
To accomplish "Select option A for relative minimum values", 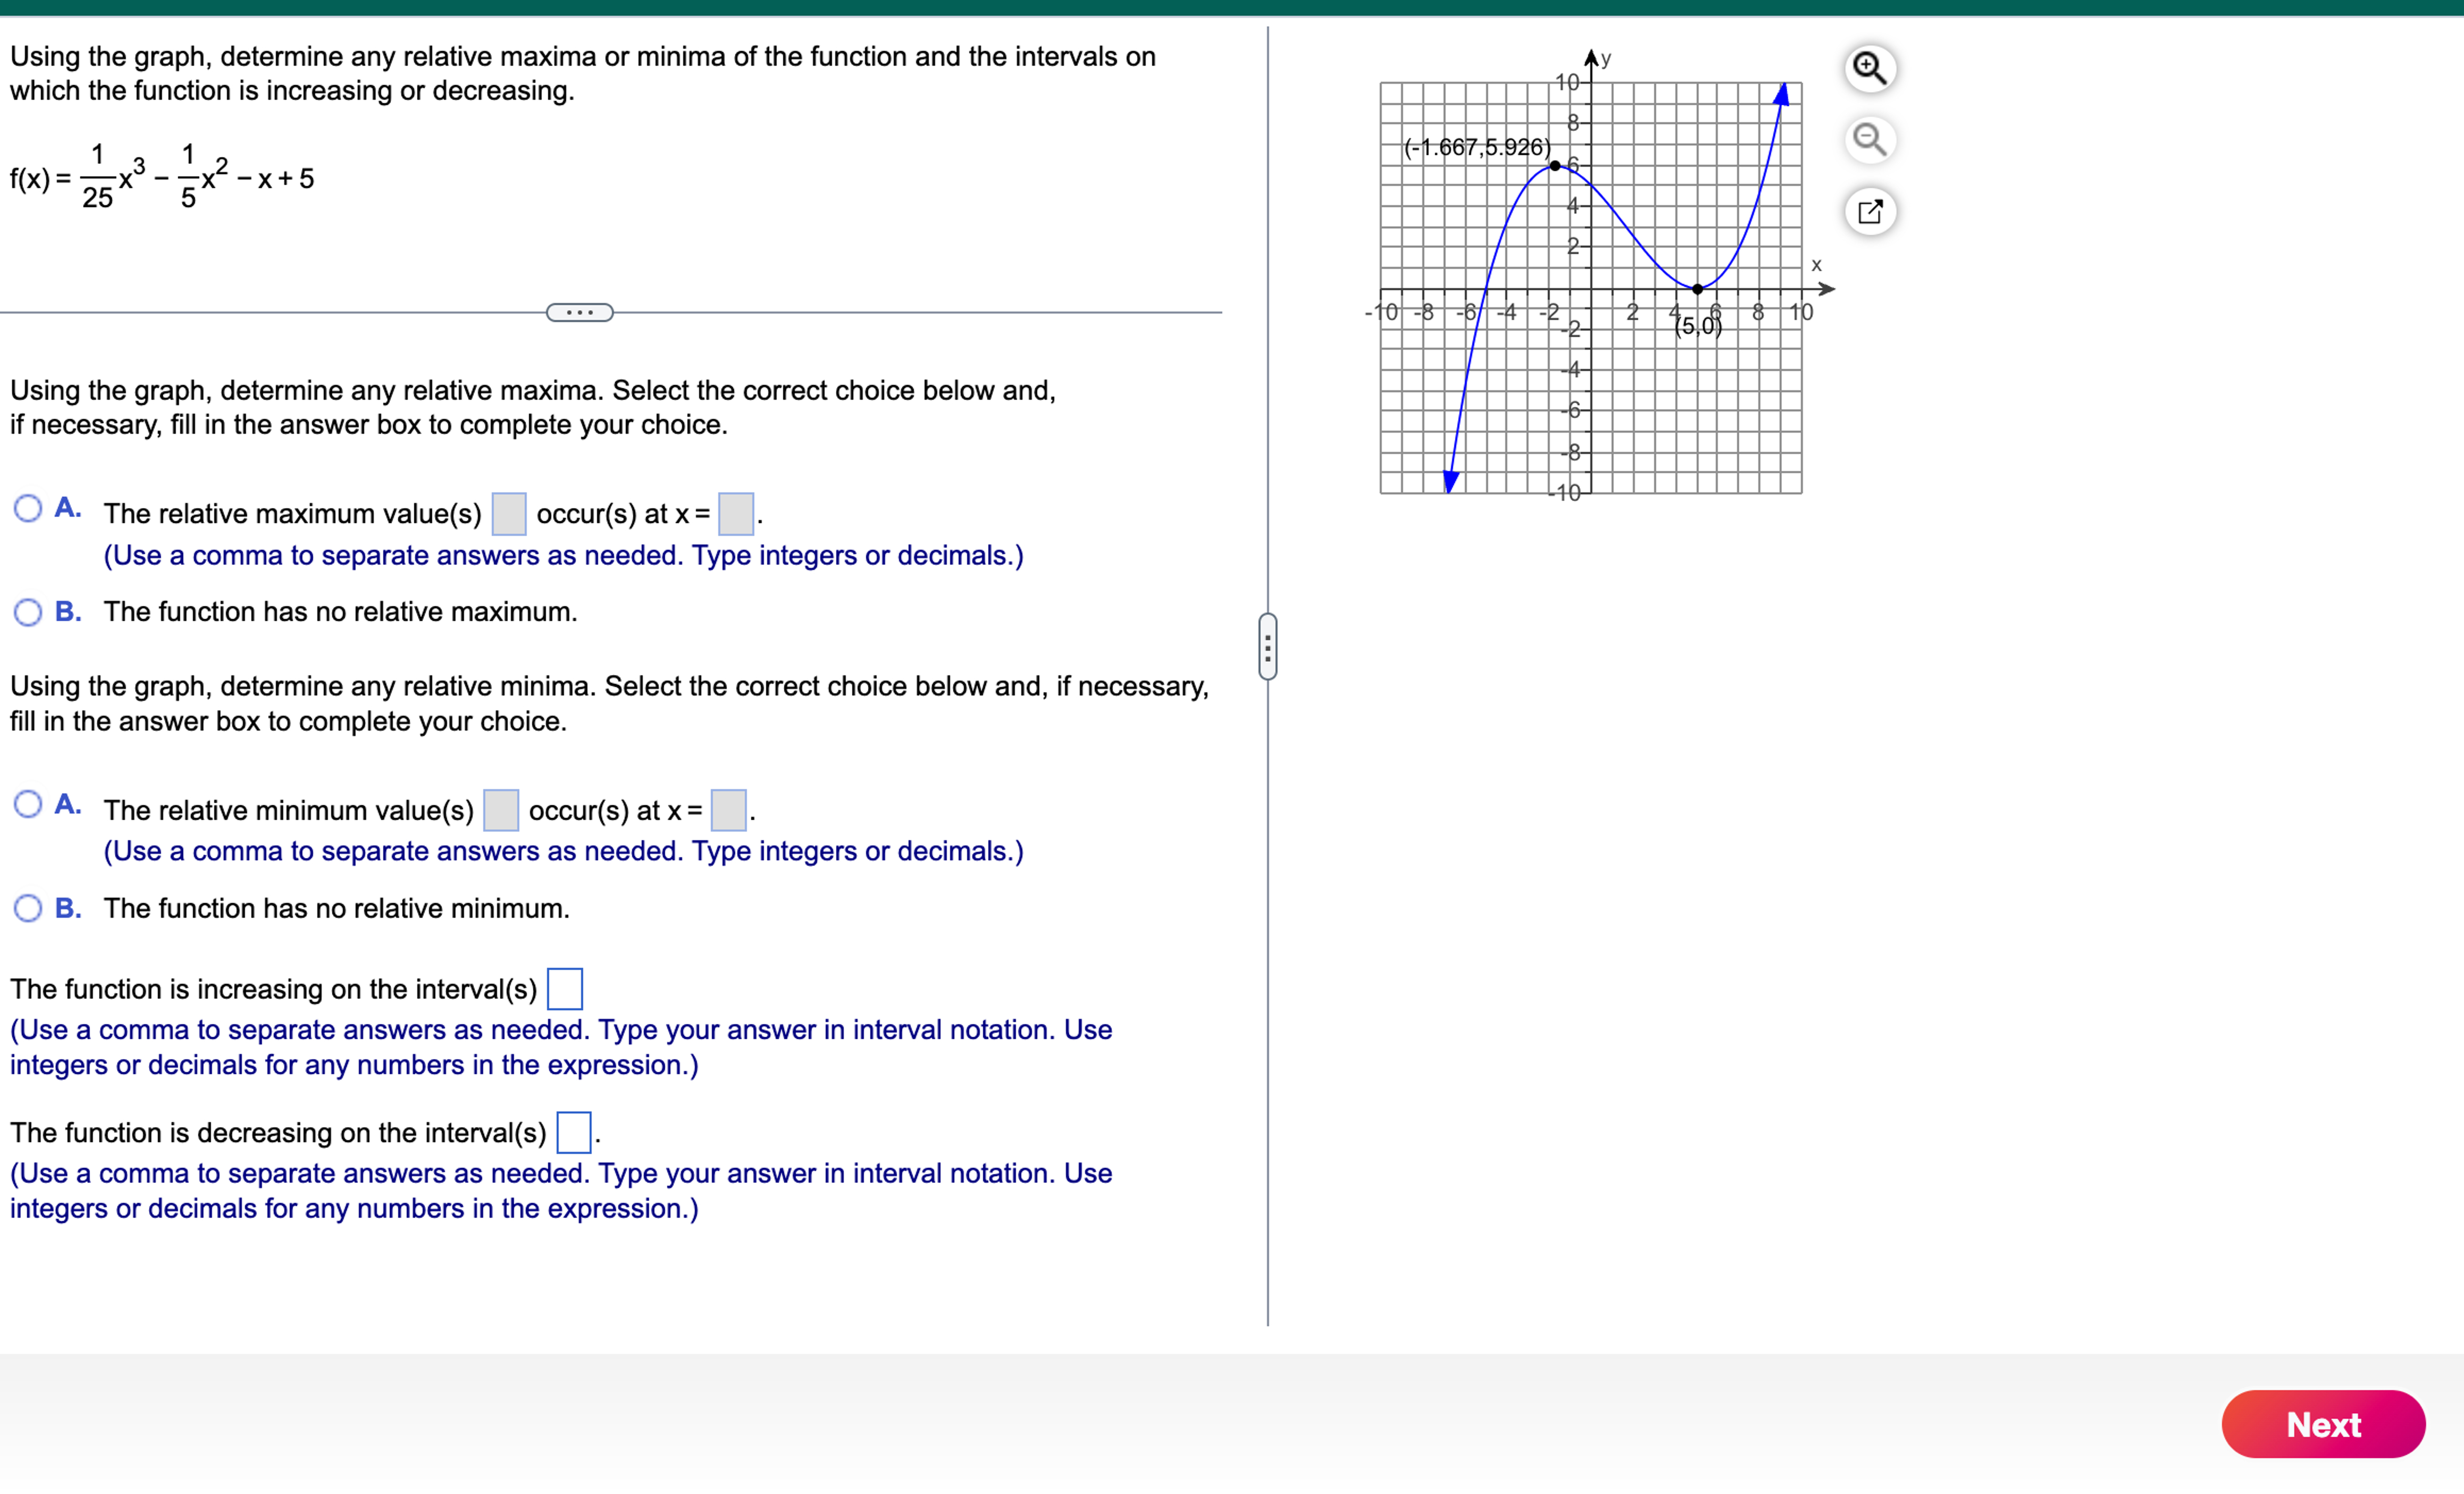I will coord(28,805).
